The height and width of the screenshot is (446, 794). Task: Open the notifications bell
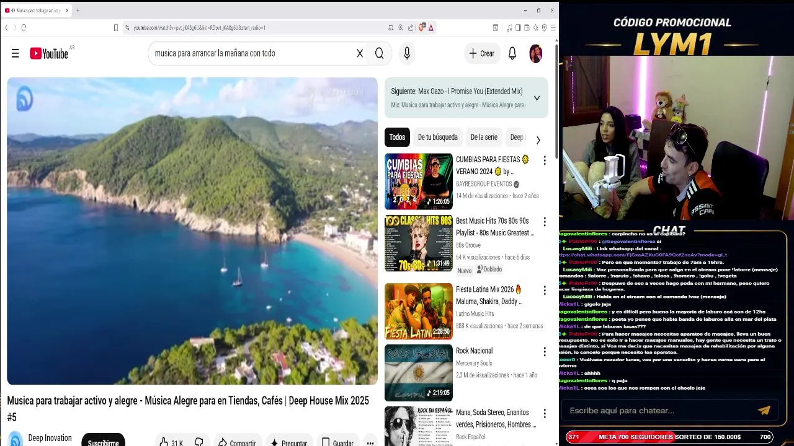(x=512, y=53)
